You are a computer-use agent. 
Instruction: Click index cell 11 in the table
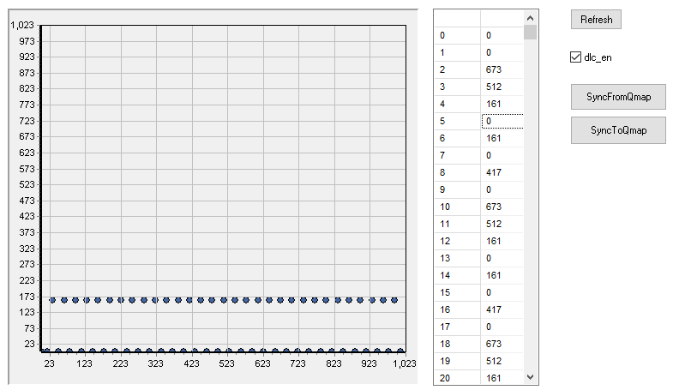coord(457,224)
